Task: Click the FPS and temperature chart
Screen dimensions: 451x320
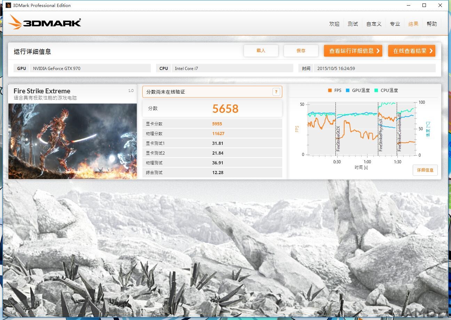Action: [x=361, y=129]
